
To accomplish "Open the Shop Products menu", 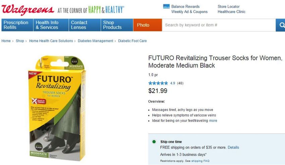I will [117, 25].
